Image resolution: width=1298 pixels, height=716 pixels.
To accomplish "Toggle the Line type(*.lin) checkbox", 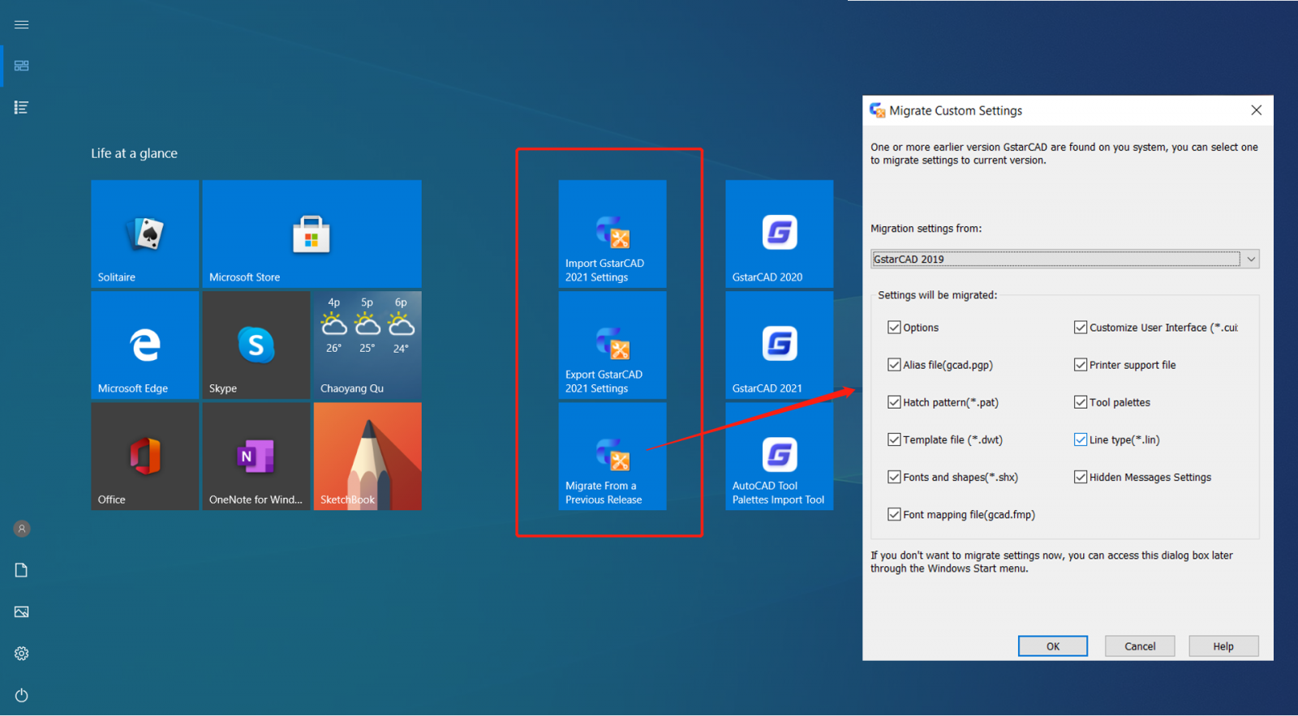I will [1081, 439].
